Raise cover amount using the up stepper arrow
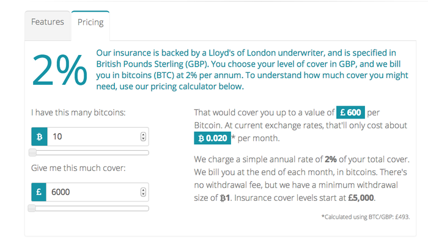Screen dimensions: 428x240 click(143, 190)
